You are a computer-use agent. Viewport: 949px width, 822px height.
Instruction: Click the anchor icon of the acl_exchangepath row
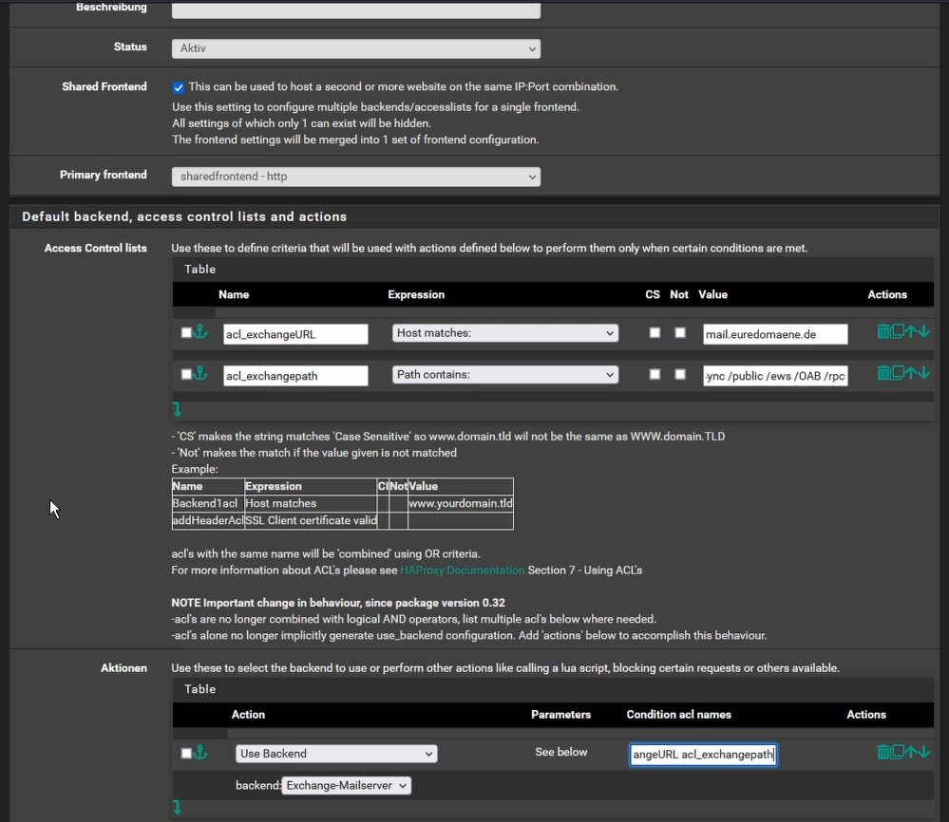pos(200,373)
